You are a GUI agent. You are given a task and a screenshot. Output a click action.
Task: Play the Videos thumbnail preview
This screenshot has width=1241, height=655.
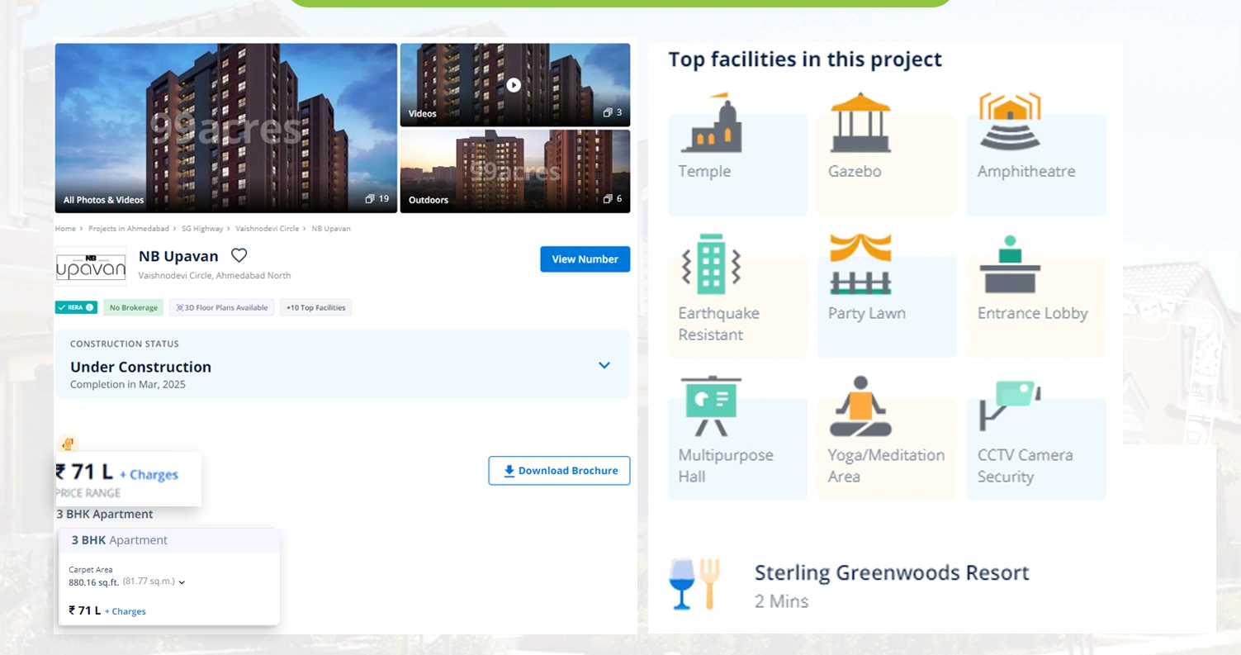coord(514,84)
